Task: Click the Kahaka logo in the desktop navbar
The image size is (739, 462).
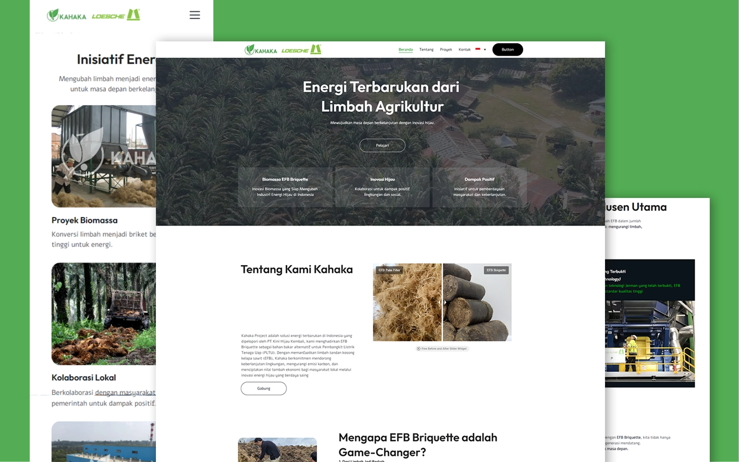Action: (x=261, y=50)
